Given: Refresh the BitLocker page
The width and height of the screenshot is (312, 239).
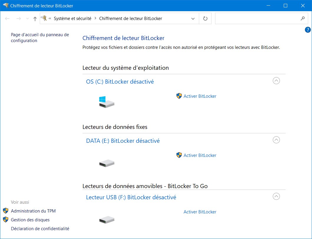Looking at the screenshot, I should click(x=205, y=19).
